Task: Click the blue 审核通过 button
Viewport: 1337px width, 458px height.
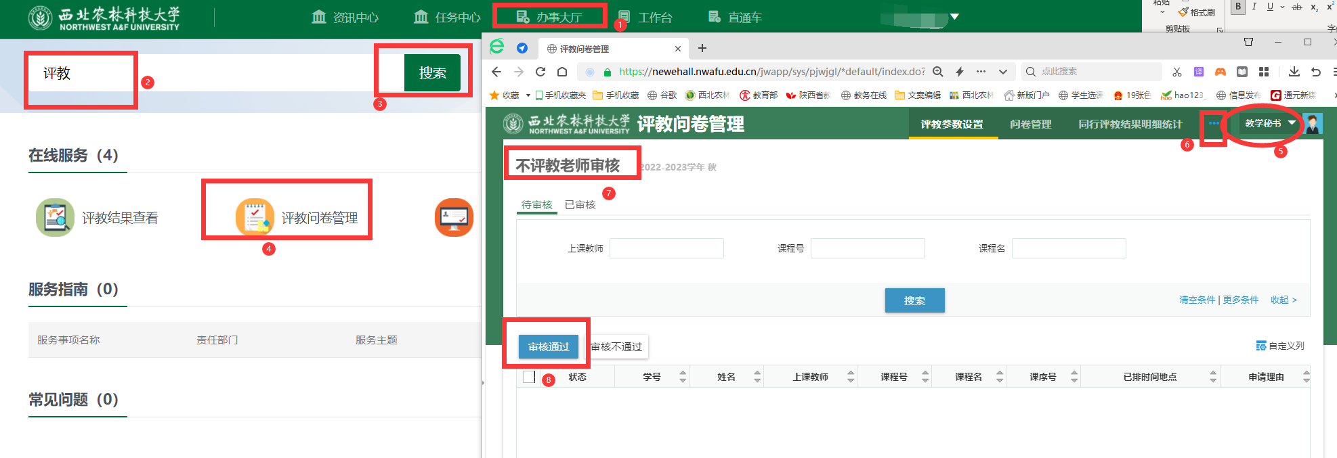Action: coord(549,347)
